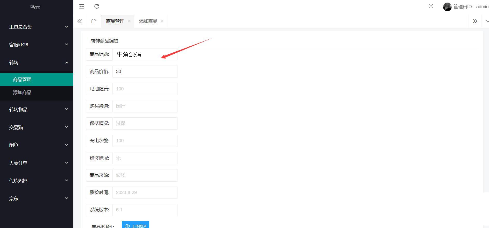This screenshot has height=228, width=489.
Task: Expand the 客服id:28 menu
Action: tap(37, 45)
